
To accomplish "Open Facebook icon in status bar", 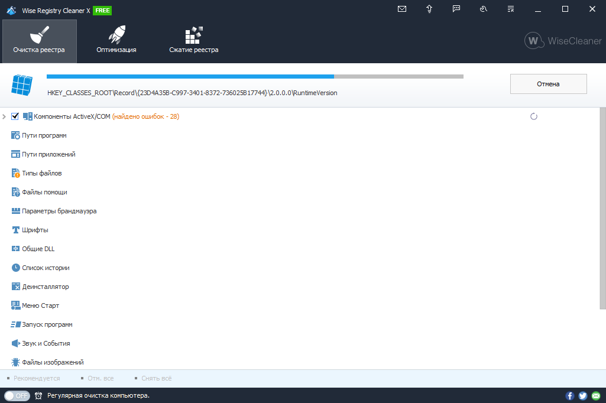I will pos(570,396).
